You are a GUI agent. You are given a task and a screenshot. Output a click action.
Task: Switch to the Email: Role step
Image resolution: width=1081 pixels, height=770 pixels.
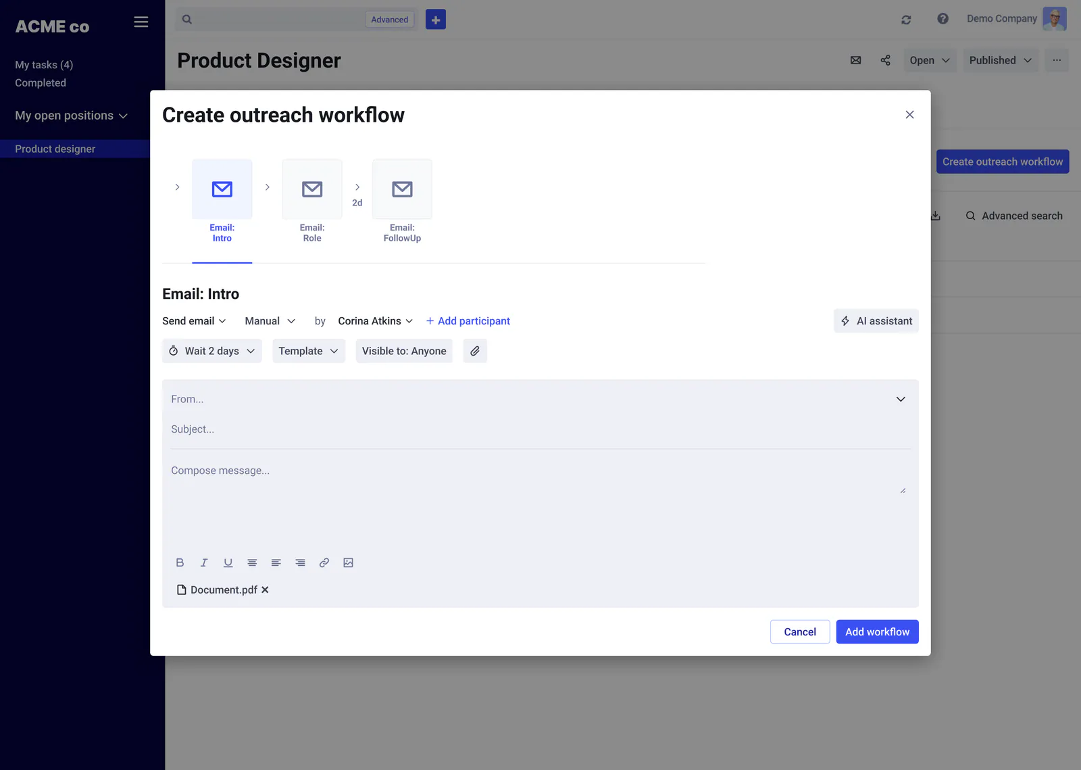[x=312, y=201]
